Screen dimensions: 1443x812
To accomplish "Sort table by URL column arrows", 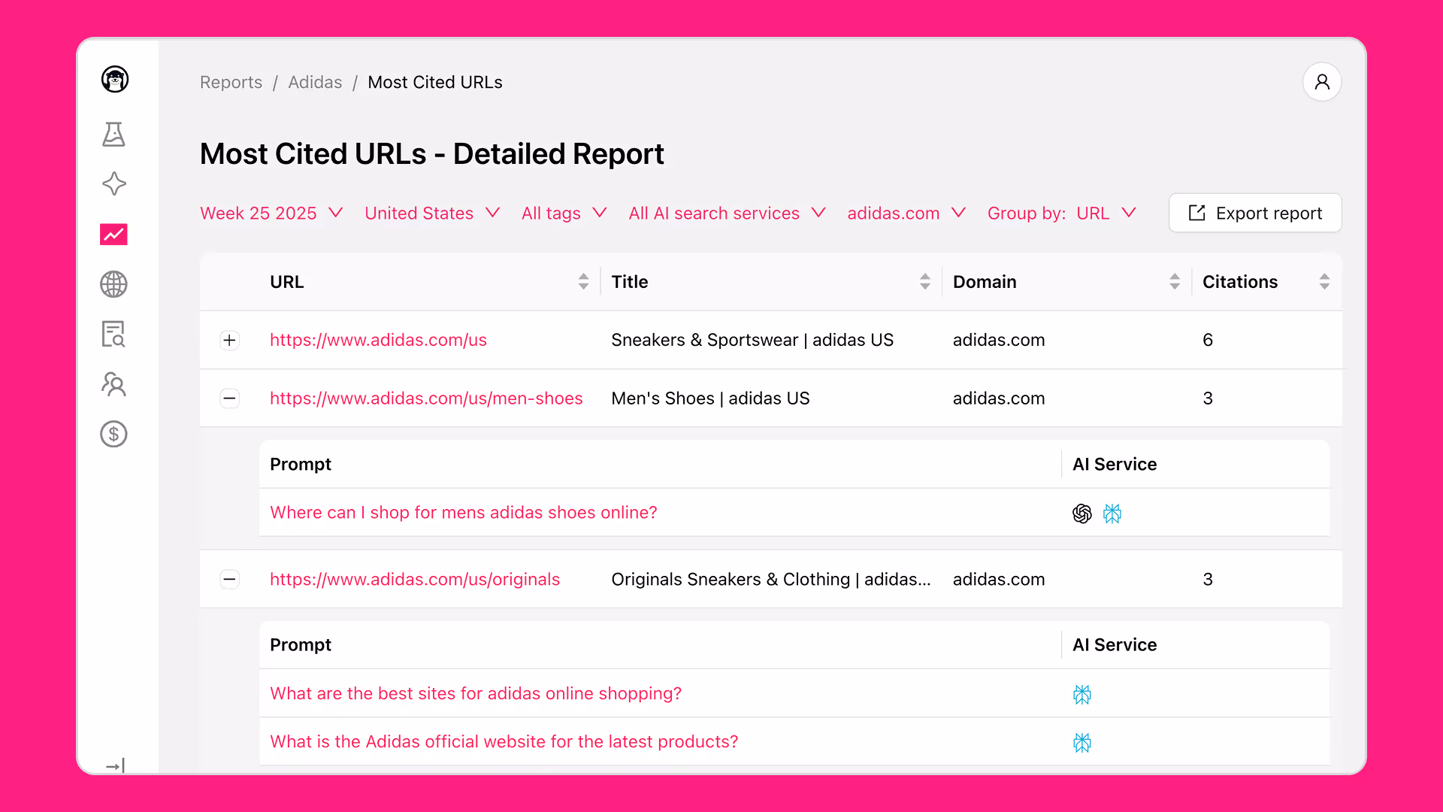I will [583, 282].
